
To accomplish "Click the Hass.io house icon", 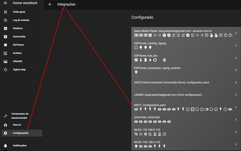I will (x=5, y=125).
